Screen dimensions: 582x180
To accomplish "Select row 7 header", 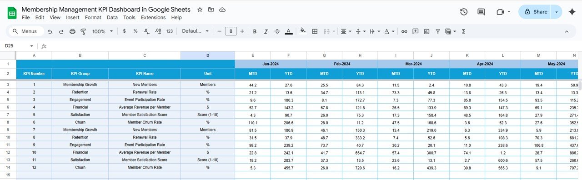I will click(x=8, y=115).
